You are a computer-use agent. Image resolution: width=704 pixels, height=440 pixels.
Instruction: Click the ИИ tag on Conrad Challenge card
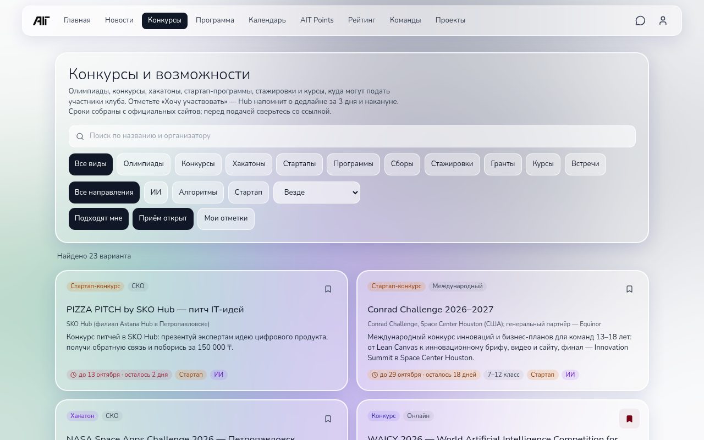(570, 375)
